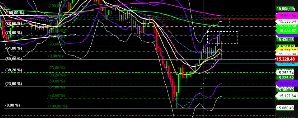Click the white (23,60 %) Fibonacci label
The height and width of the screenshot is (118, 298).
[x=14, y=84]
